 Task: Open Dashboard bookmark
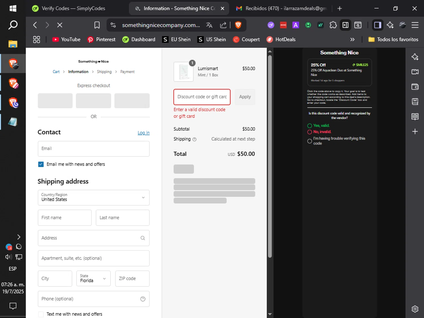point(139,40)
